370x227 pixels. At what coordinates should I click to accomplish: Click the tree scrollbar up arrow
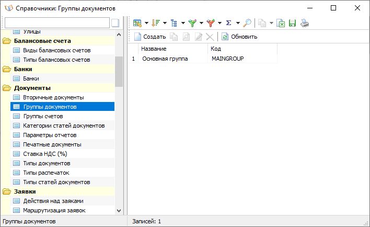[x=119, y=35]
